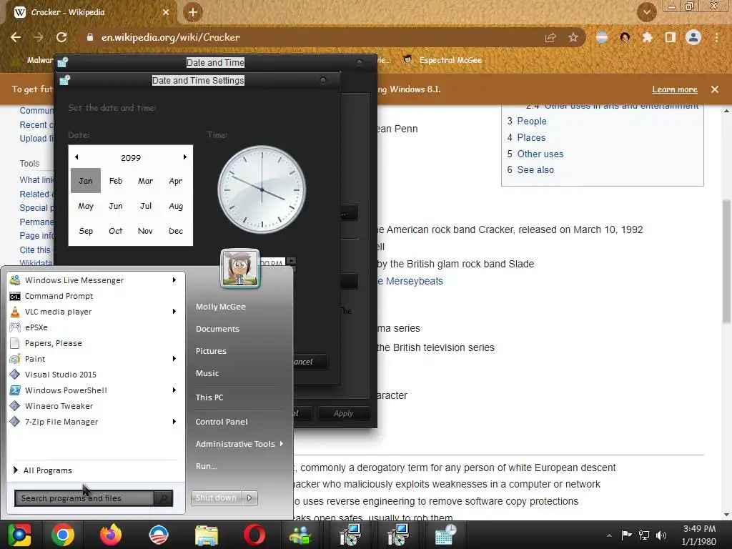Screen dimensions: 732x549
Task: Dismiss the Windows 8.1 info bar
Action: click(715, 89)
